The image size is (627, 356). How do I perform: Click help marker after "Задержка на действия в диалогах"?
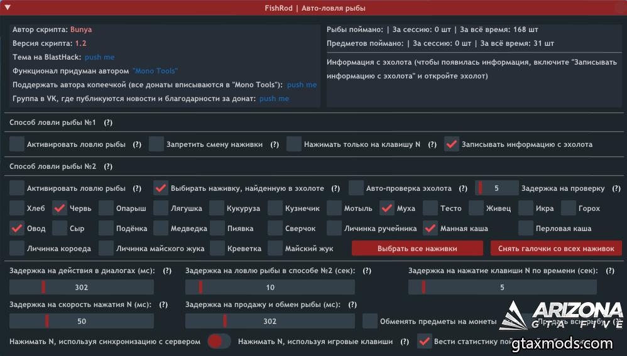(167, 271)
